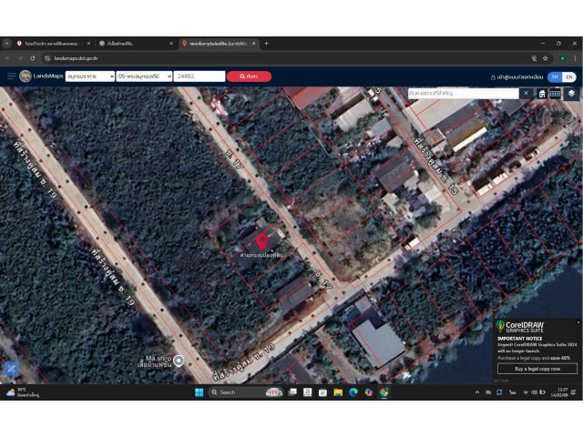583x437 pixels.
Task: Expand the district office dropdown
Action: click(144, 76)
